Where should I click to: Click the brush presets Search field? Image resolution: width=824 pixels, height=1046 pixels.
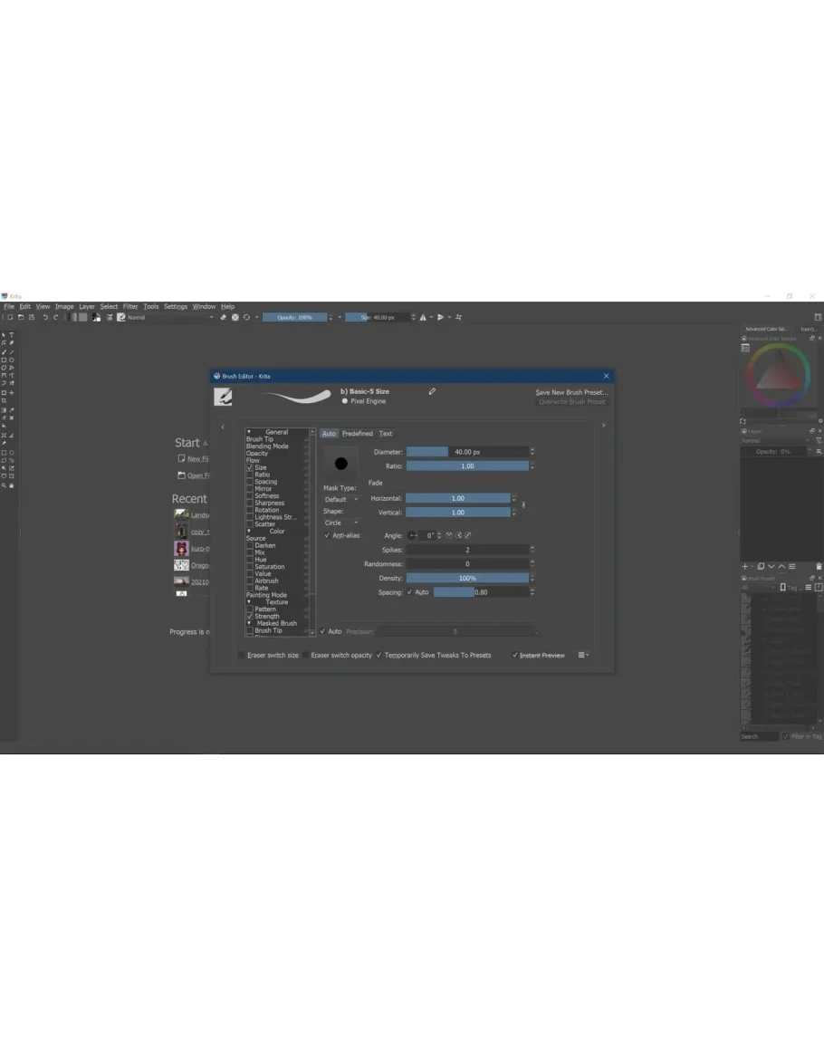tap(759, 736)
